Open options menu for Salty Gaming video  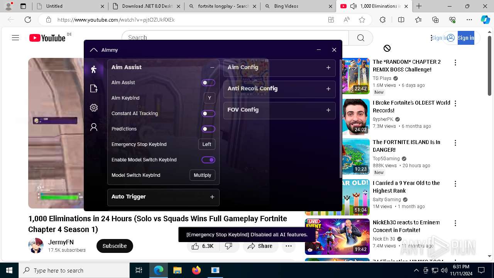tap(455, 184)
